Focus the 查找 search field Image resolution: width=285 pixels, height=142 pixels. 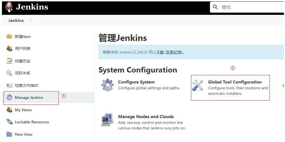[247, 7]
